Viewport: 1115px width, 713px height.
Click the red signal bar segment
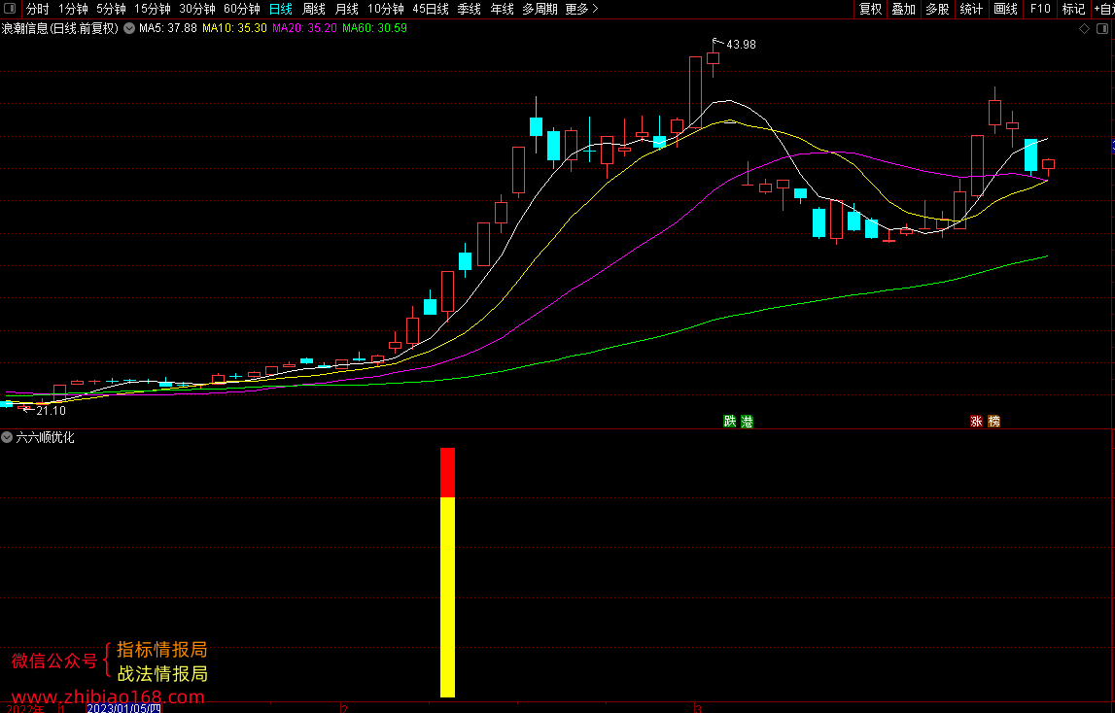(x=447, y=473)
